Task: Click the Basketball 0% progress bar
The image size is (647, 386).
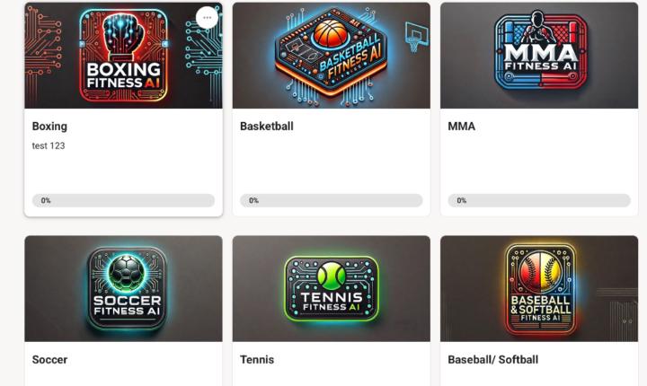Action: coord(332,200)
